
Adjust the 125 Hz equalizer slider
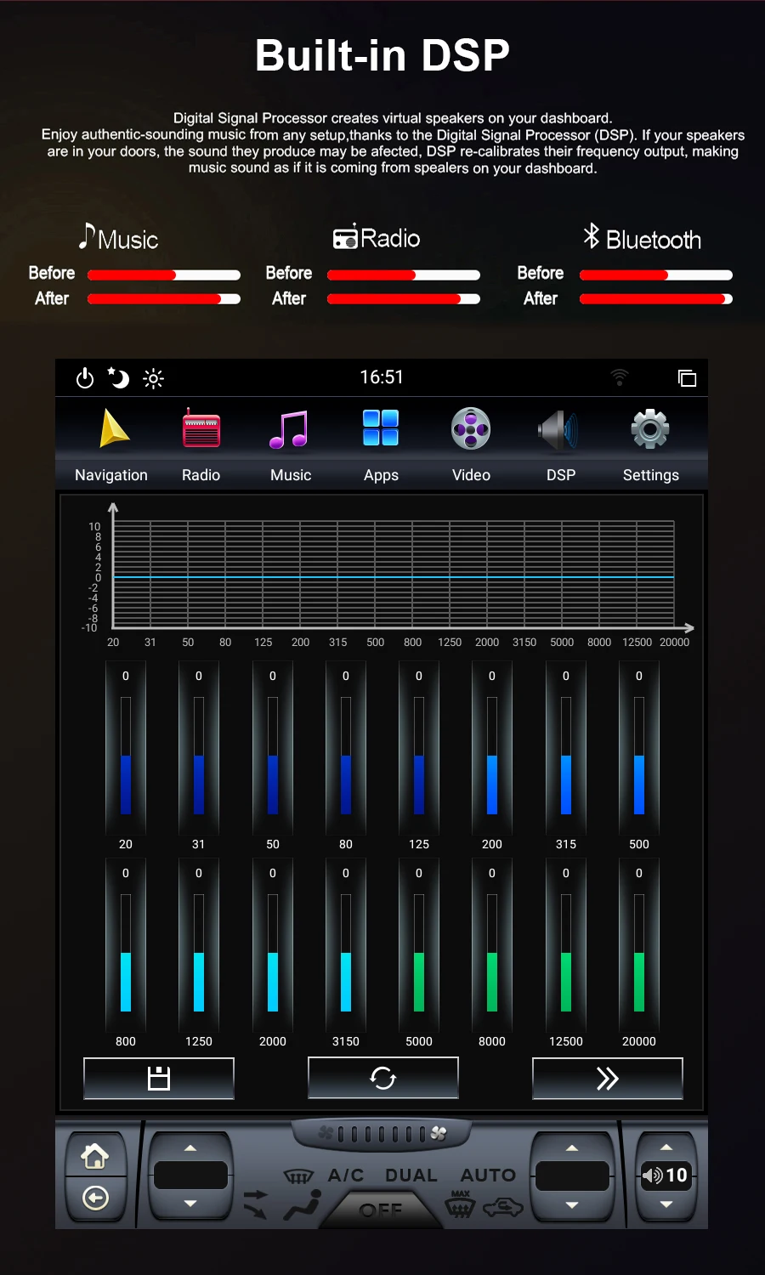pos(419,755)
